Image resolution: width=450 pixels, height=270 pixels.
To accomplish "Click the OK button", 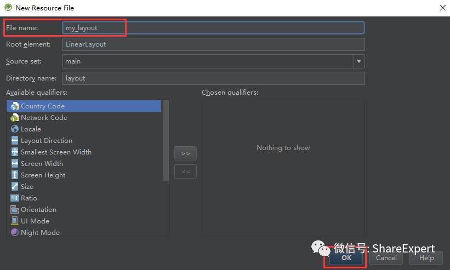I will [x=346, y=257].
